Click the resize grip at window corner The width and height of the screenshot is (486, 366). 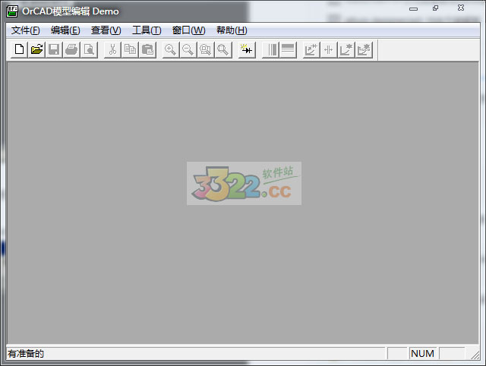[x=475, y=355]
